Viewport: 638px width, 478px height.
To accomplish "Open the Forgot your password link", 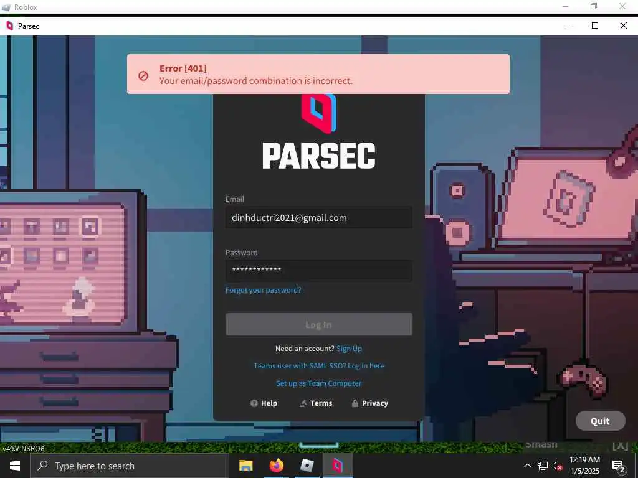I will click(x=264, y=290).
